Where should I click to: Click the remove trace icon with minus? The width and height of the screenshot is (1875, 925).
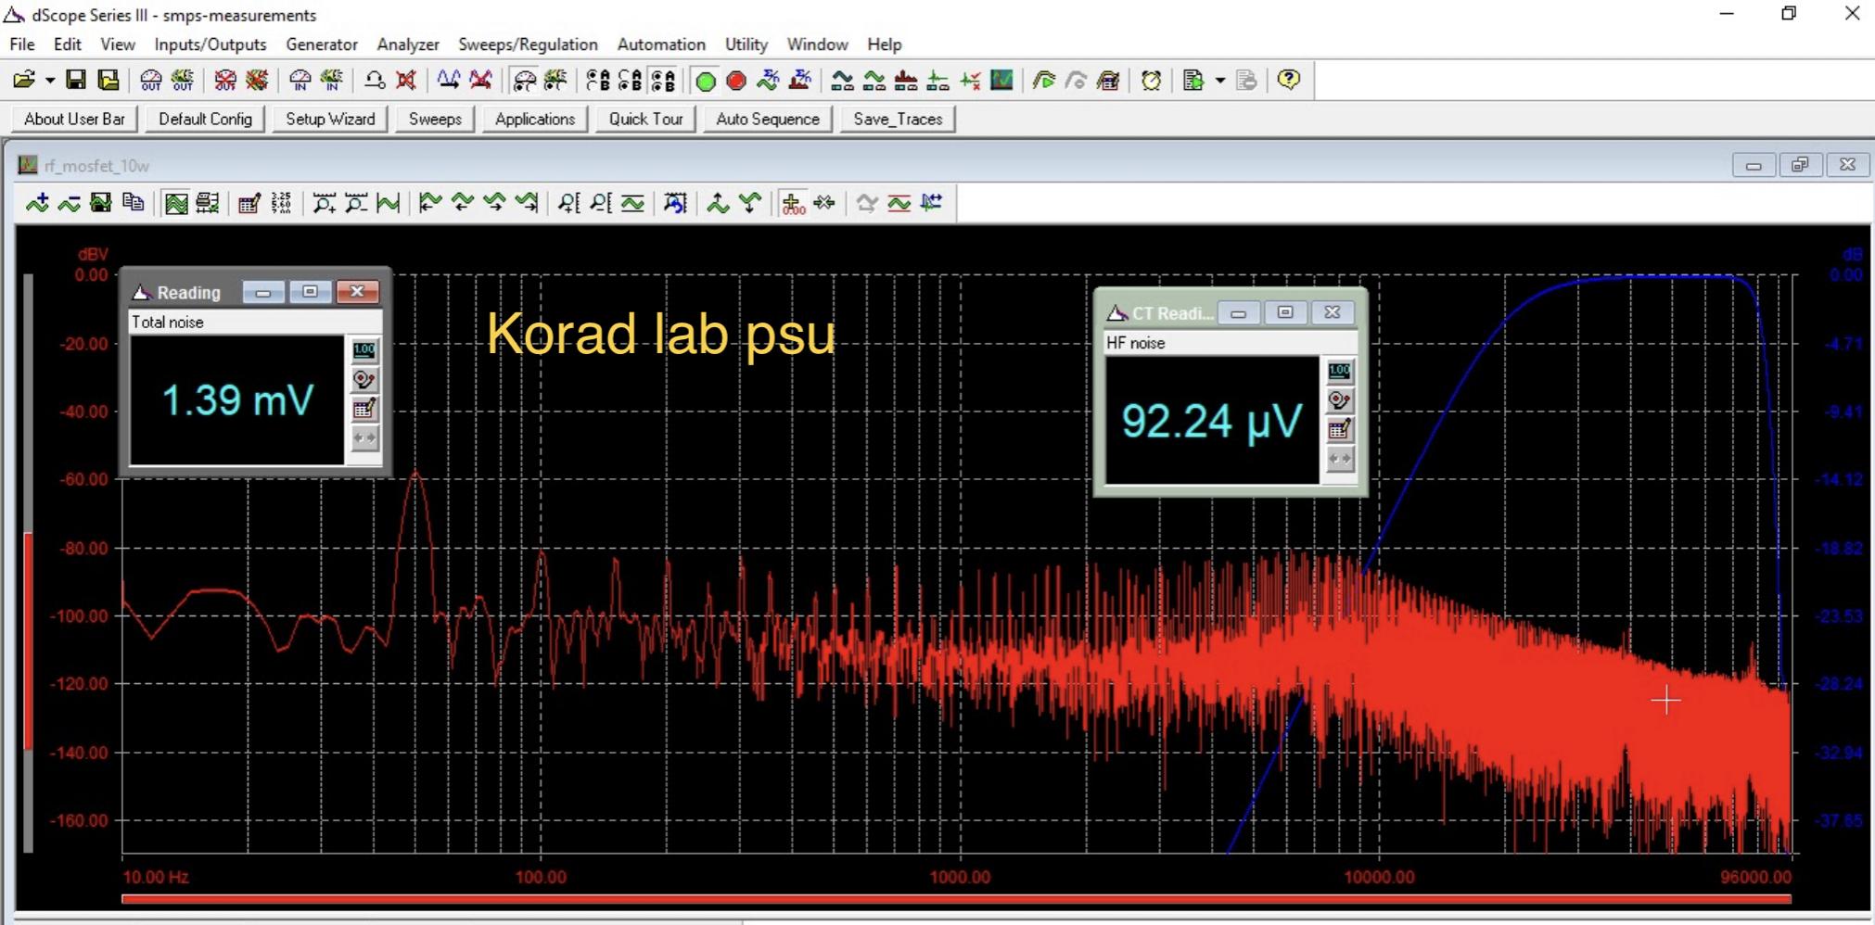70,203
